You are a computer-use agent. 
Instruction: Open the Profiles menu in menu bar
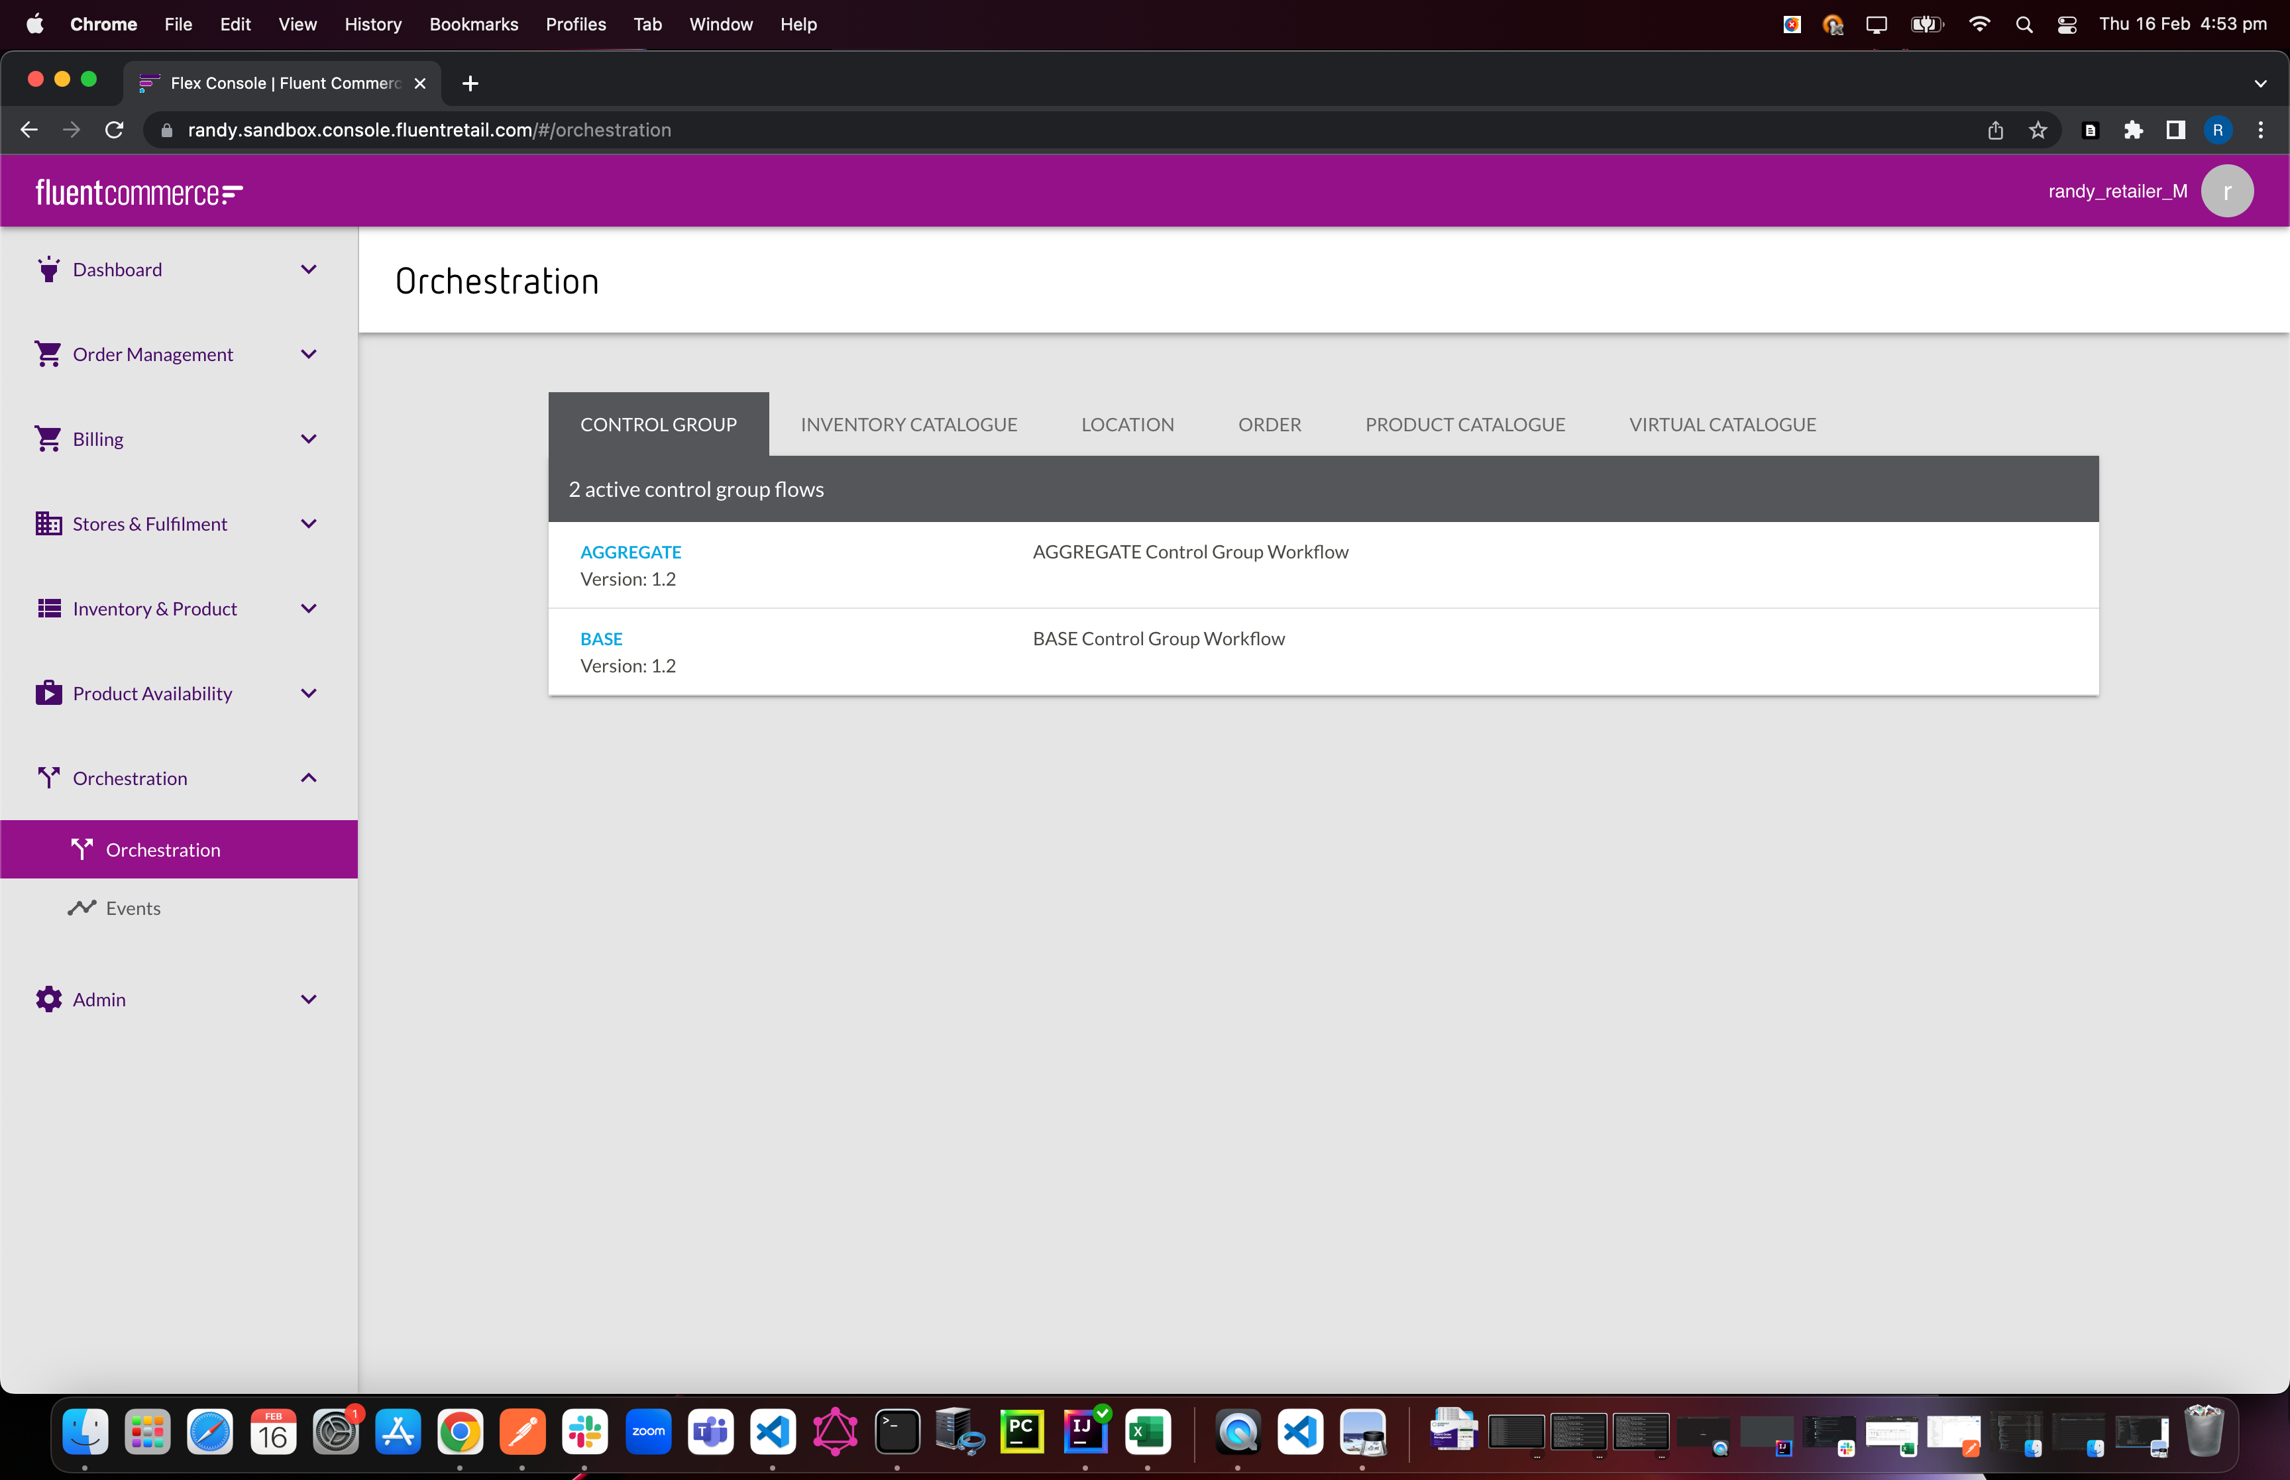click(x=576, y=24)
